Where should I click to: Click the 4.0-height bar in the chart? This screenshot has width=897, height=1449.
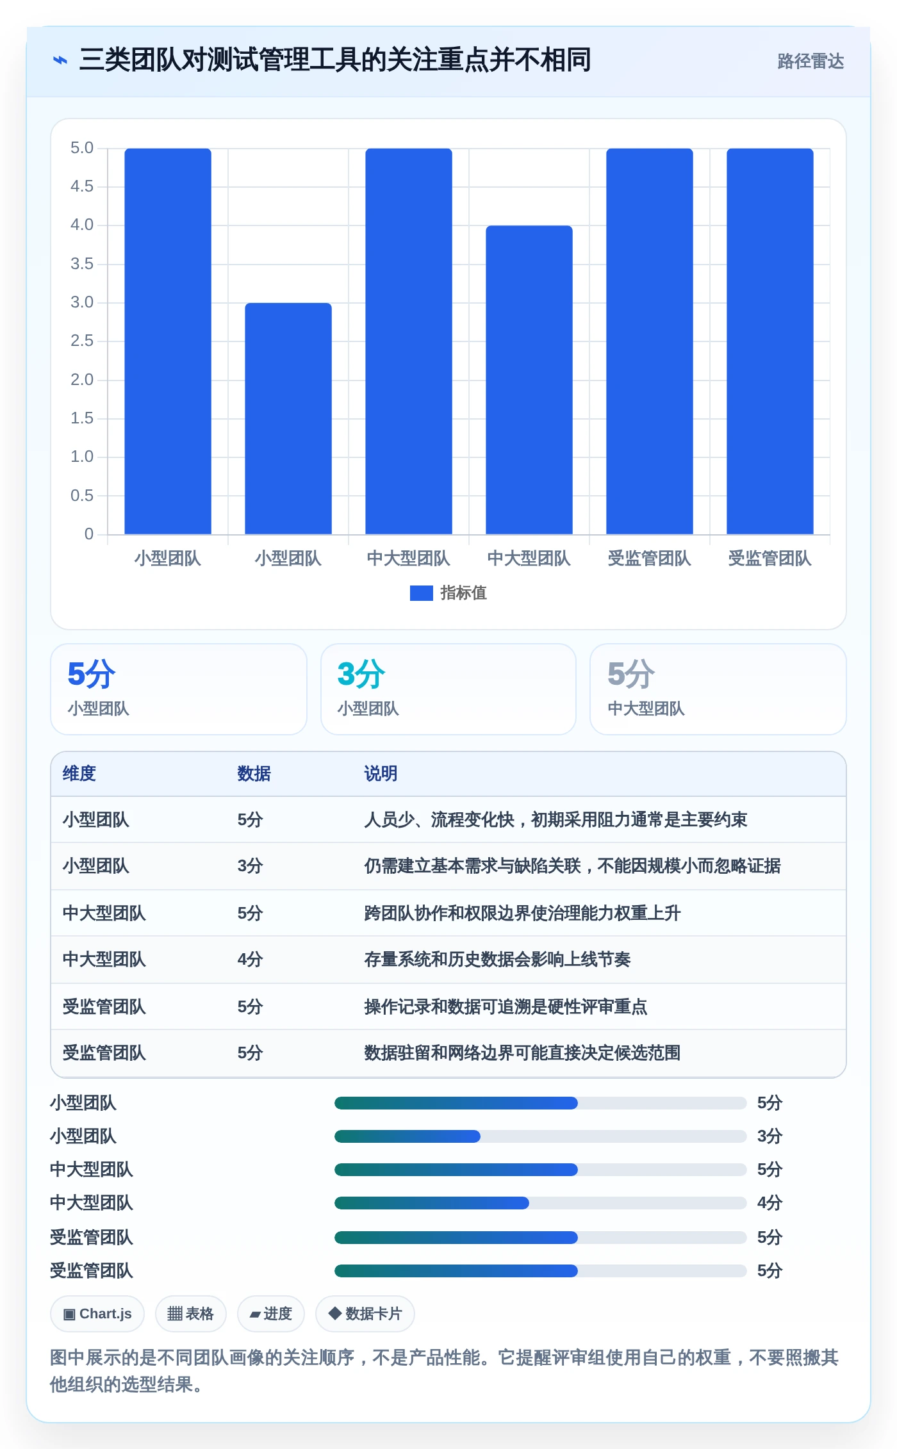coord(529,380)
